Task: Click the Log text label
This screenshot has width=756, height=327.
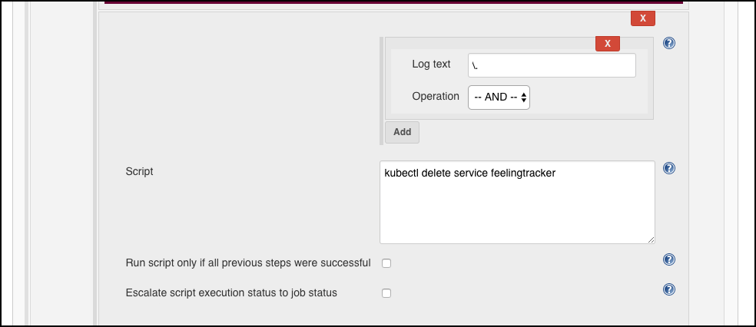Action: tap(431, 64)
